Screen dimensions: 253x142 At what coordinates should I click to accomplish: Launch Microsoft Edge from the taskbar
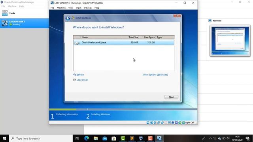pyautogui.click(x=87, y=138)
